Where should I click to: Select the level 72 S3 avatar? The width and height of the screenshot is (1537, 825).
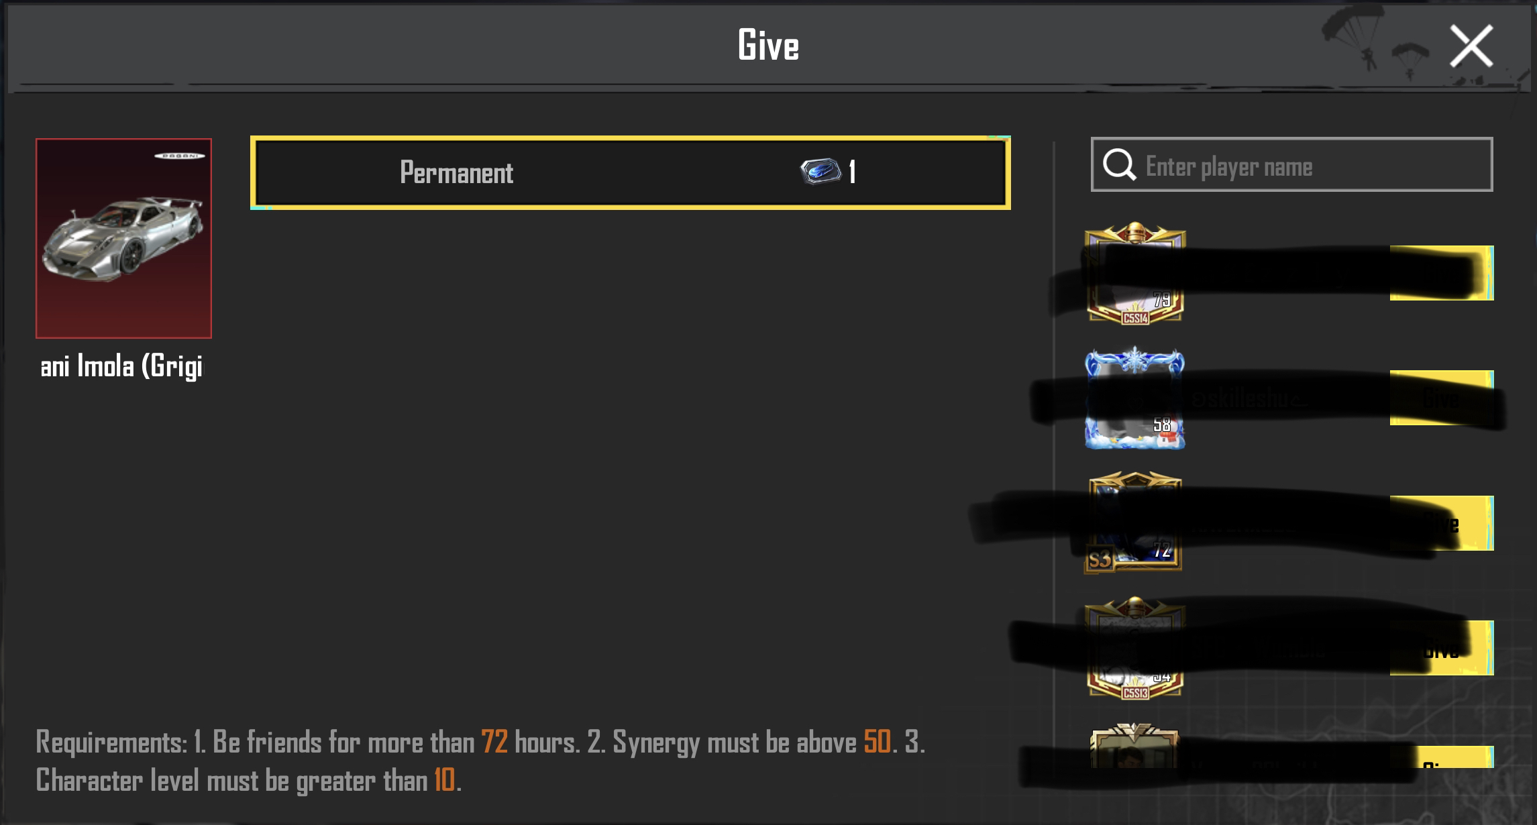(1134, 522)
